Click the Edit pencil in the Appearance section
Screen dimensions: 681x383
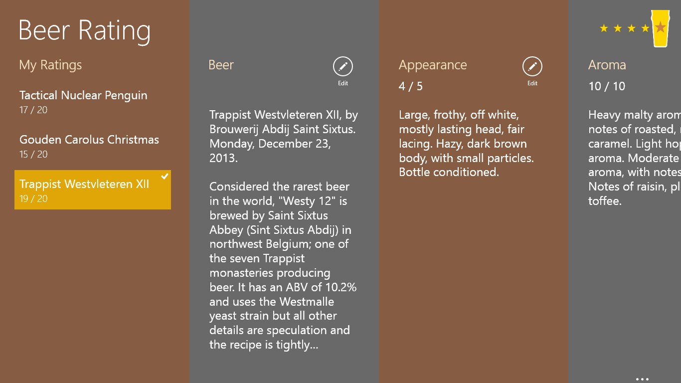tap(532, 66)
